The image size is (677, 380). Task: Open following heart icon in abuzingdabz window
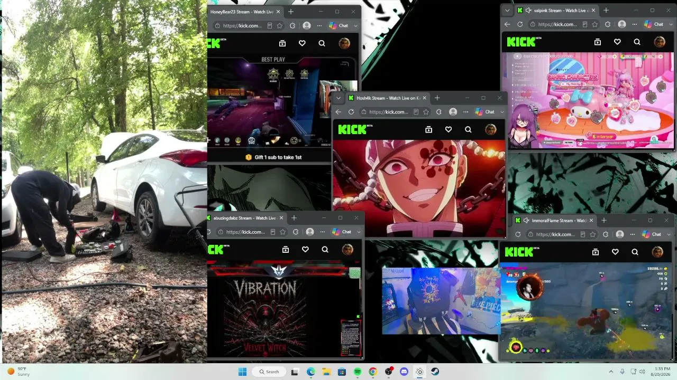305,250
